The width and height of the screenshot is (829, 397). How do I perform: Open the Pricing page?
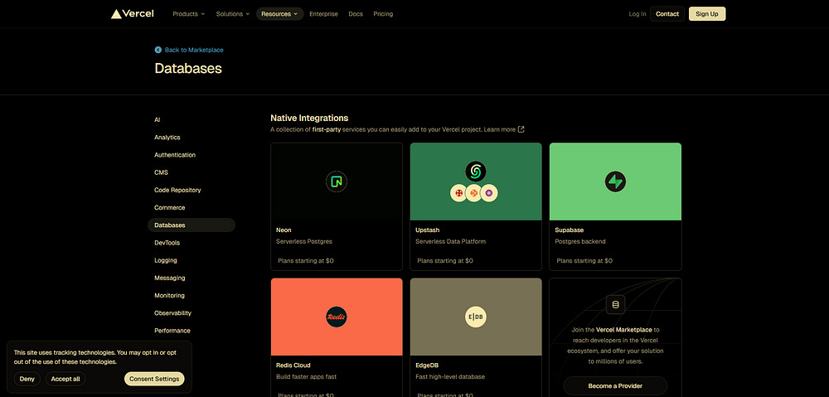tap(383, 14)
